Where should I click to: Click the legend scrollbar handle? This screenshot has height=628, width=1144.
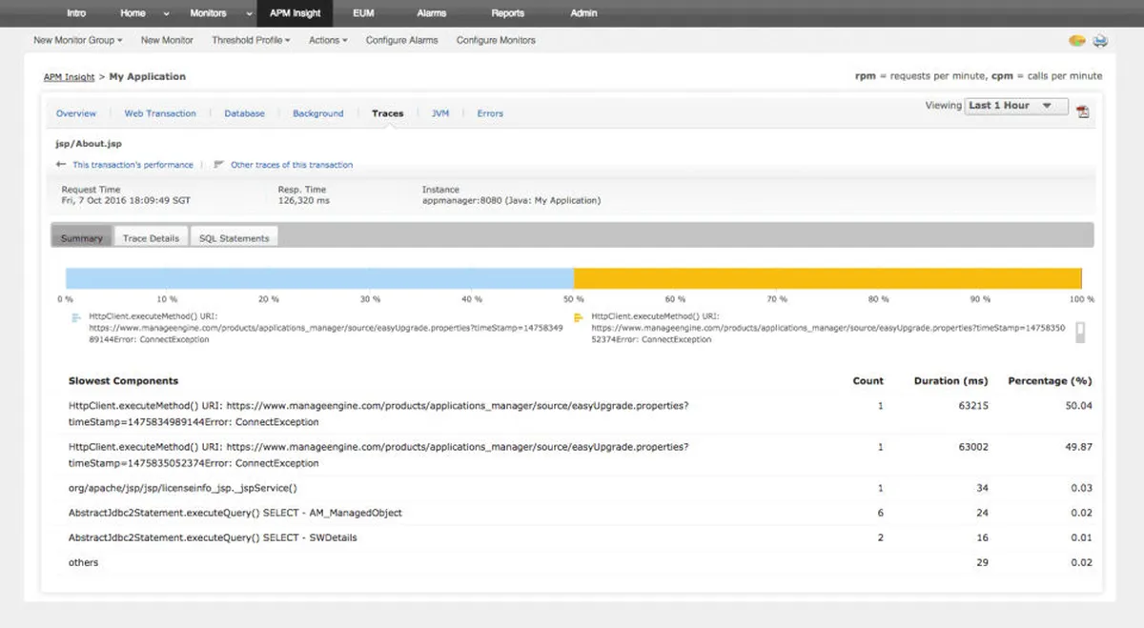[x=1079, y=331]
